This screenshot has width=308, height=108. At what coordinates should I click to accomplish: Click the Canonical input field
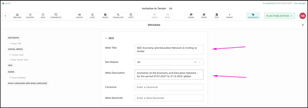(x=169, y=87)
